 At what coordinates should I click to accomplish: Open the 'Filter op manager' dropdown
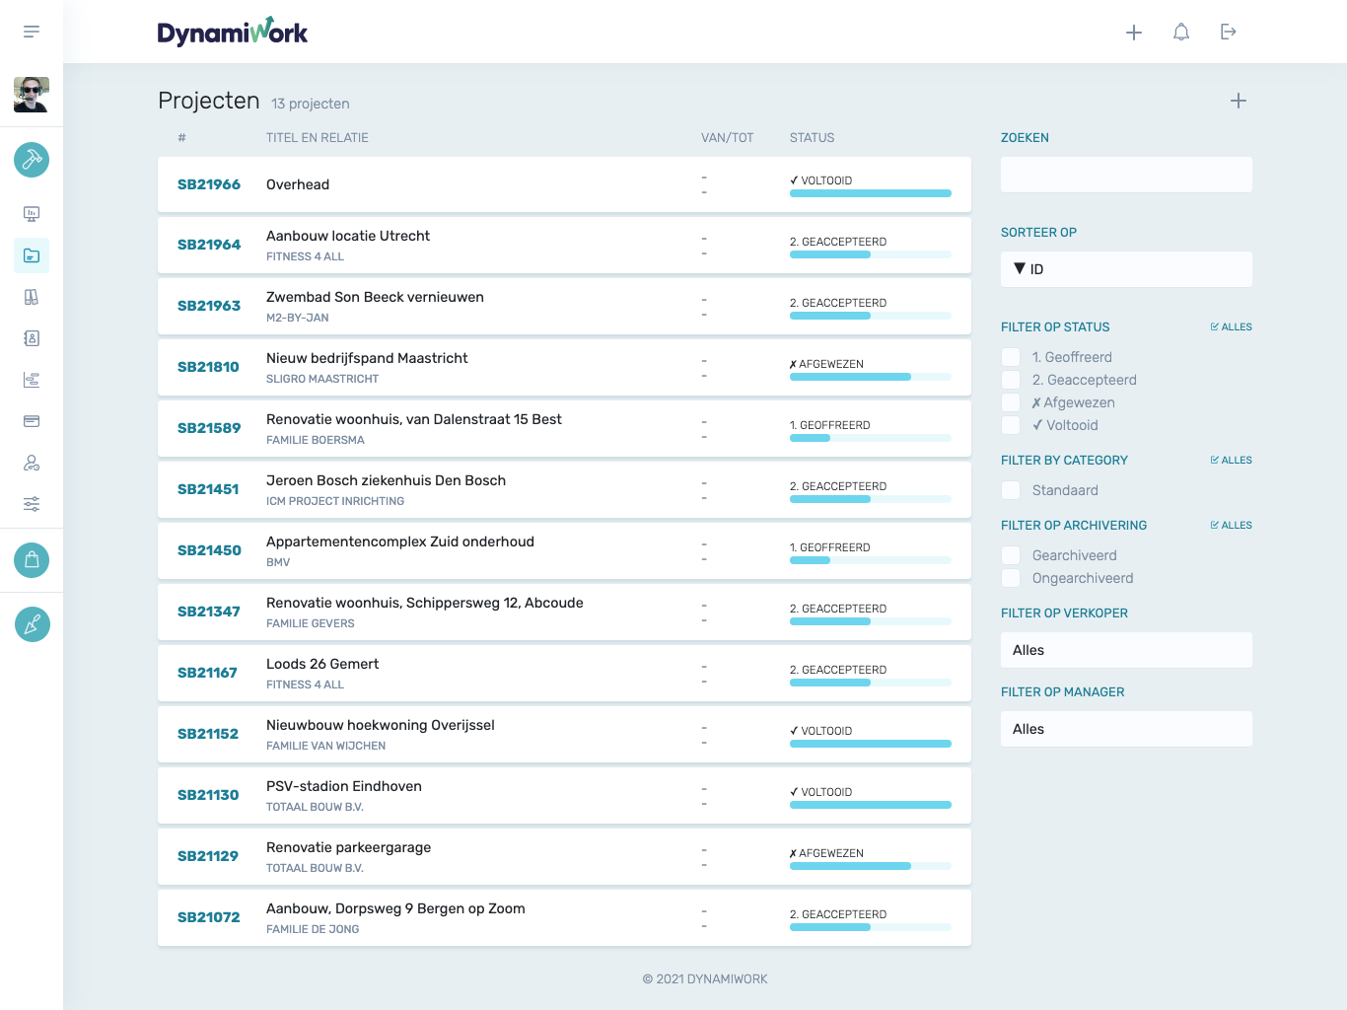(x=1126, y=729)
